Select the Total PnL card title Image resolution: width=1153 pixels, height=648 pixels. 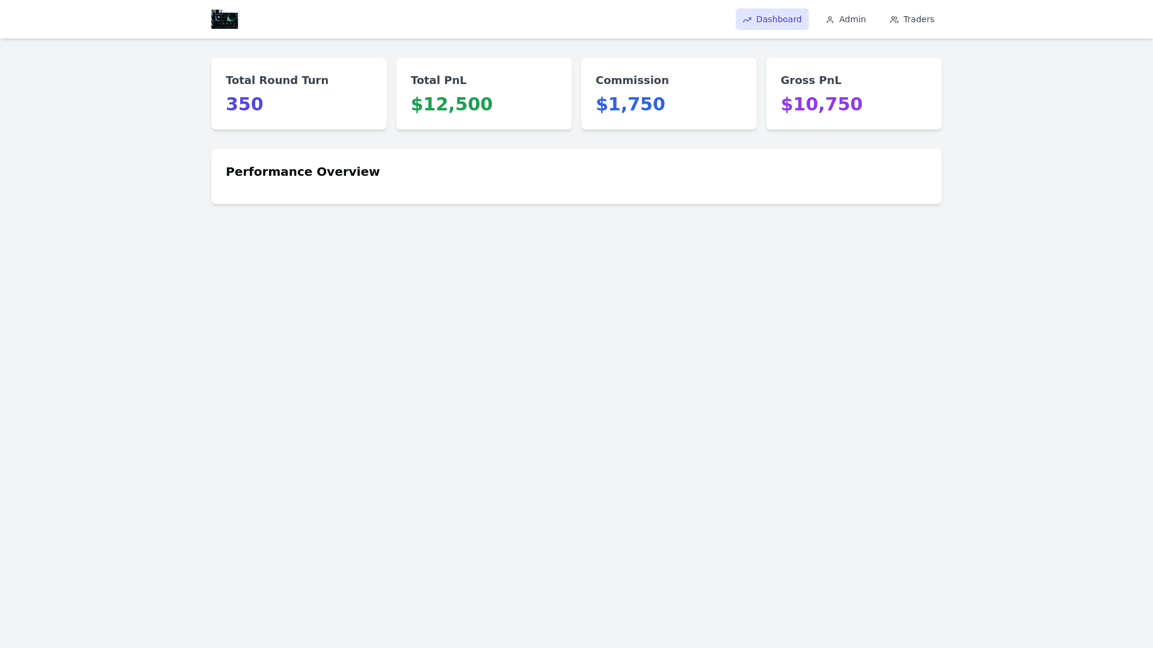[x=438, y=80]
